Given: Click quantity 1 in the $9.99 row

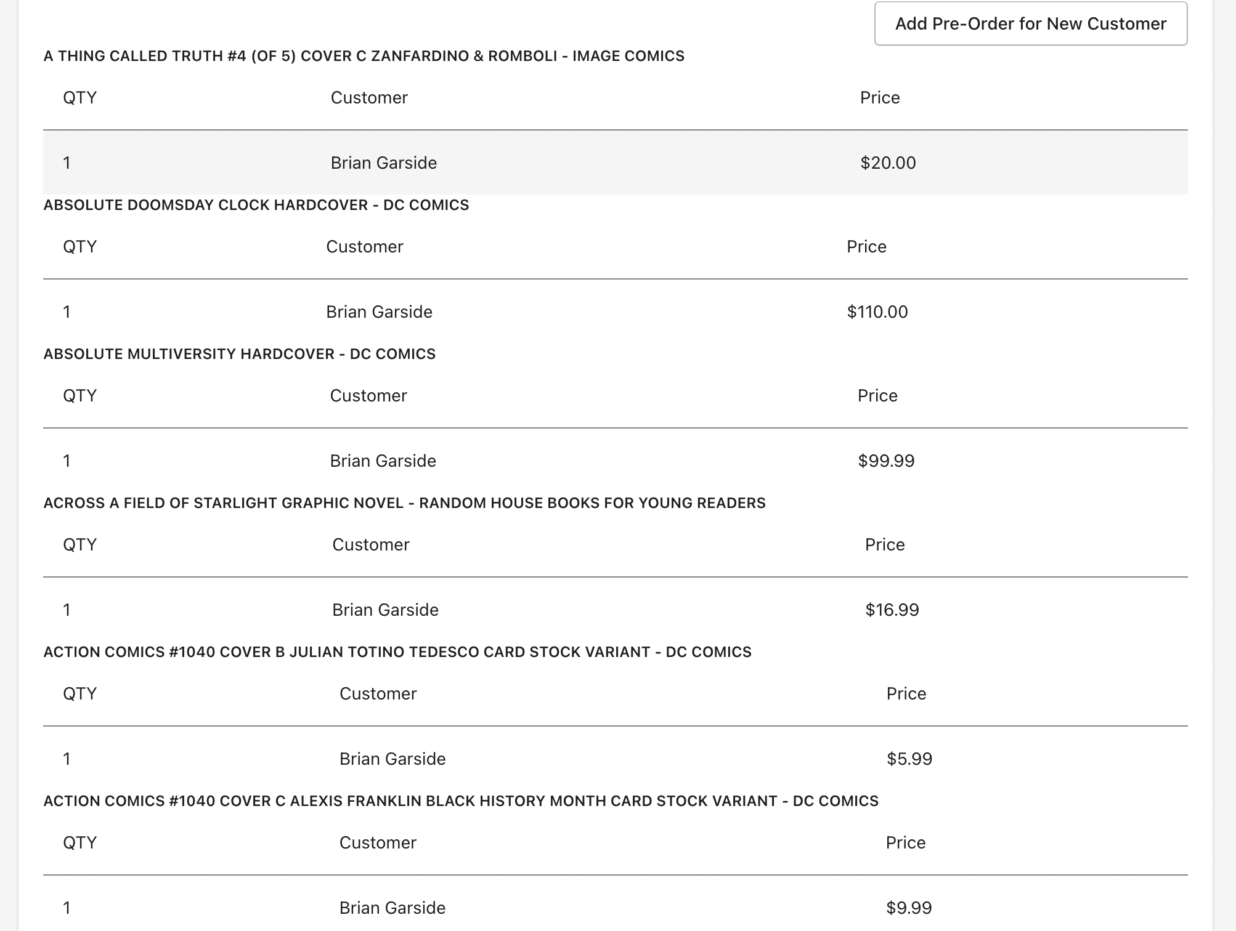Looking at the screenshot, I should tap(67, 908).
